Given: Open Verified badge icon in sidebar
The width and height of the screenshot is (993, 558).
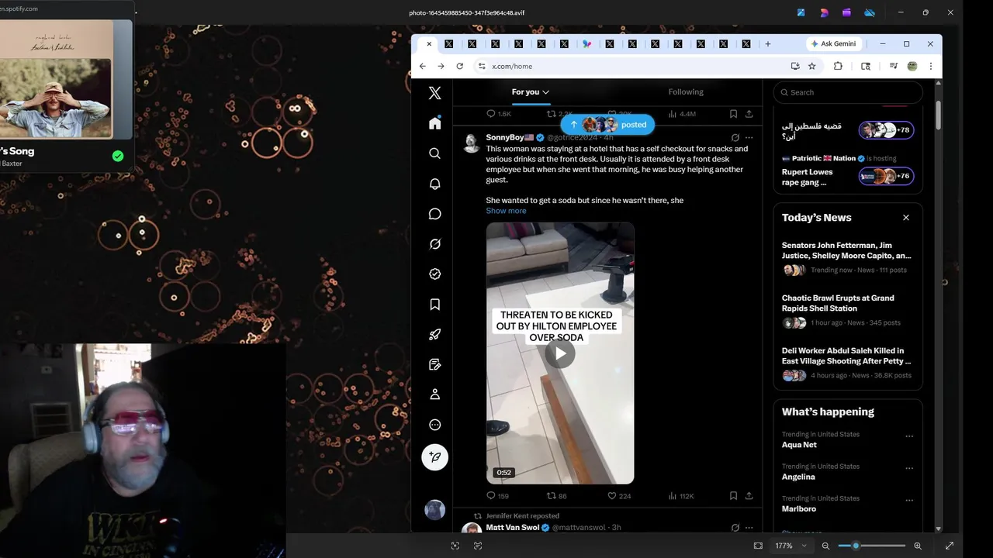Looking at the screenshot, I should point(434,274).
